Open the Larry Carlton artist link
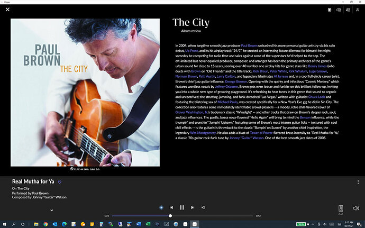 click(x=226, y=76)
